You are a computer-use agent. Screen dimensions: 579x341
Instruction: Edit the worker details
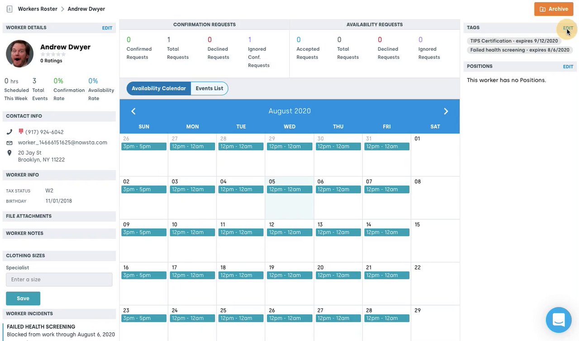click(x=107, y=28)
